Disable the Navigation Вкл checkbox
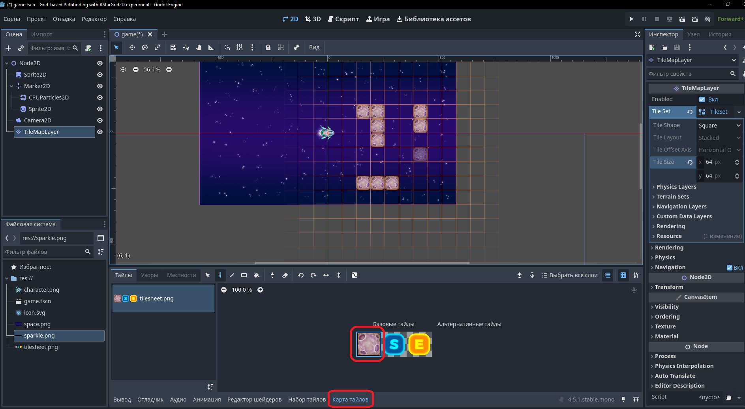Screen dimensions: 745x409 [x=730, y=268]
